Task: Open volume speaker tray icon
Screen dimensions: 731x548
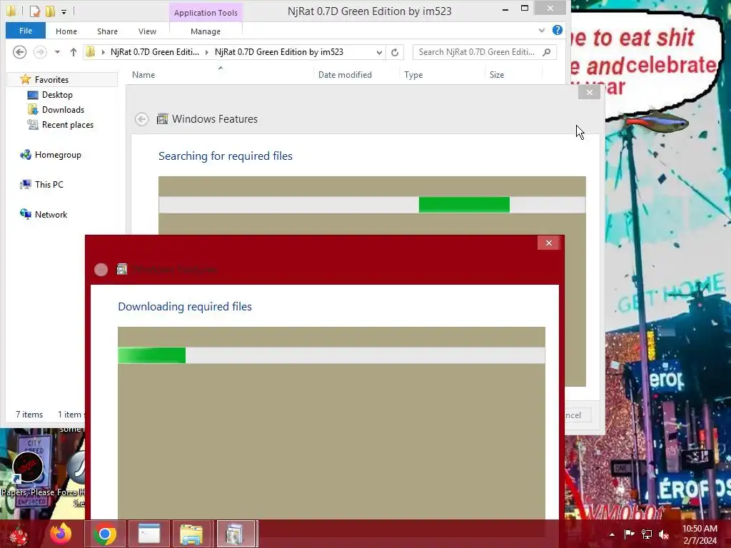Action: [x=664, y=534]
